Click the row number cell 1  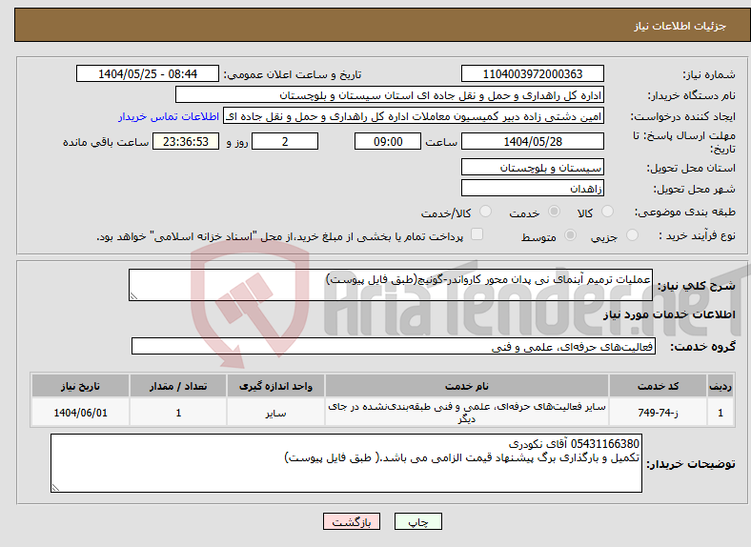click(721, 413)
